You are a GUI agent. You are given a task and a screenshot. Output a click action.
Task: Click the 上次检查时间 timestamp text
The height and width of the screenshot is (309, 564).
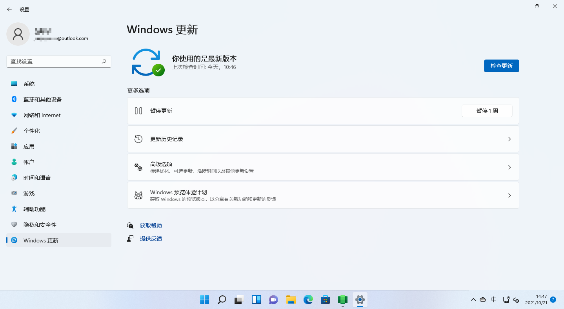(x=204, y=67)
